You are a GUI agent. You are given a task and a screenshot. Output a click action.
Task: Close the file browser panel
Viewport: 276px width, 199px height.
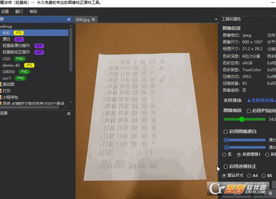pos(69,20)
